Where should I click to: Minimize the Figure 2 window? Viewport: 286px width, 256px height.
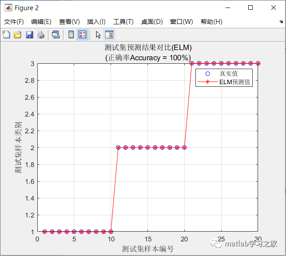pos(228,8)
